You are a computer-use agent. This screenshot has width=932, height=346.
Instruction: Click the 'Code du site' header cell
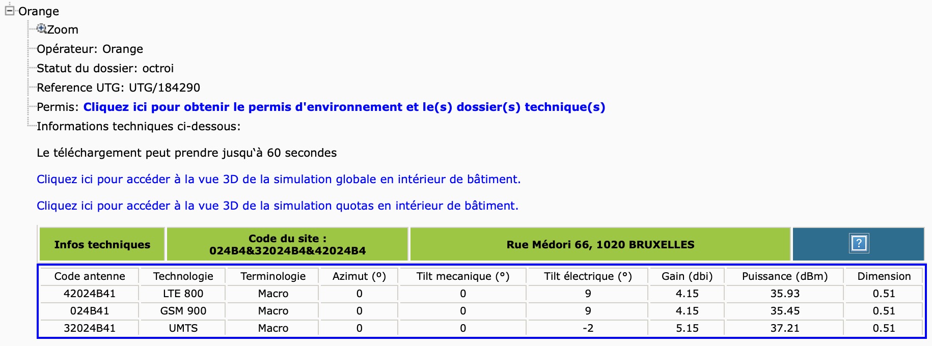pos(288,244)
